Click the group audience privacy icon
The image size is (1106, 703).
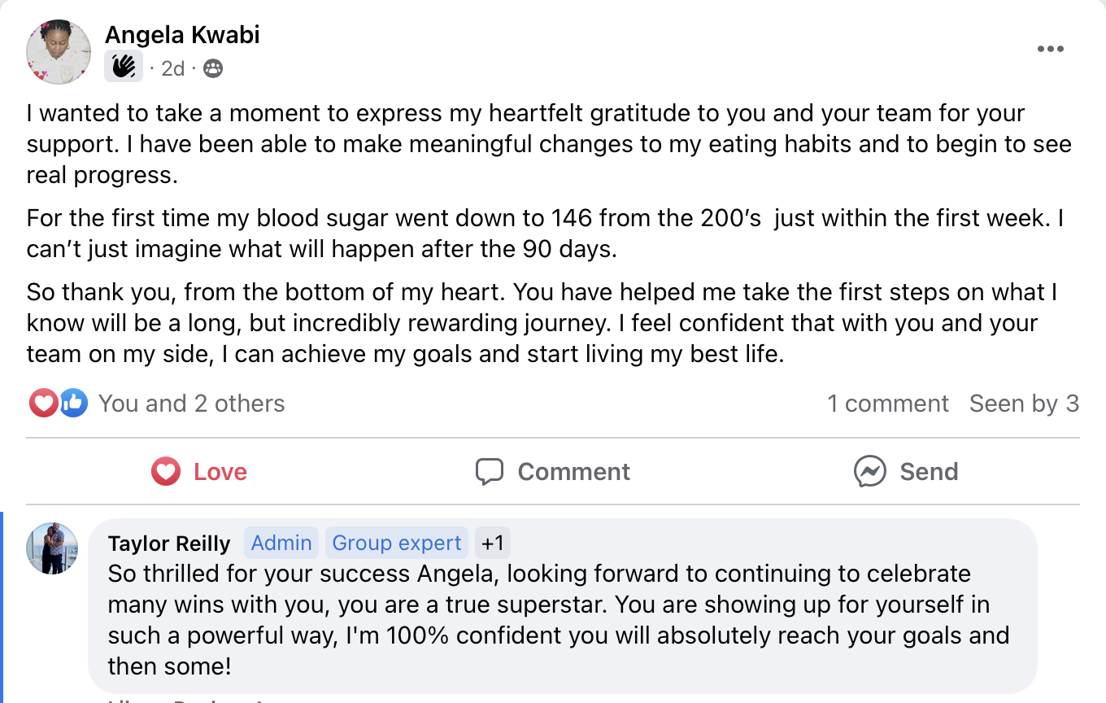click(x=213, y=68)
